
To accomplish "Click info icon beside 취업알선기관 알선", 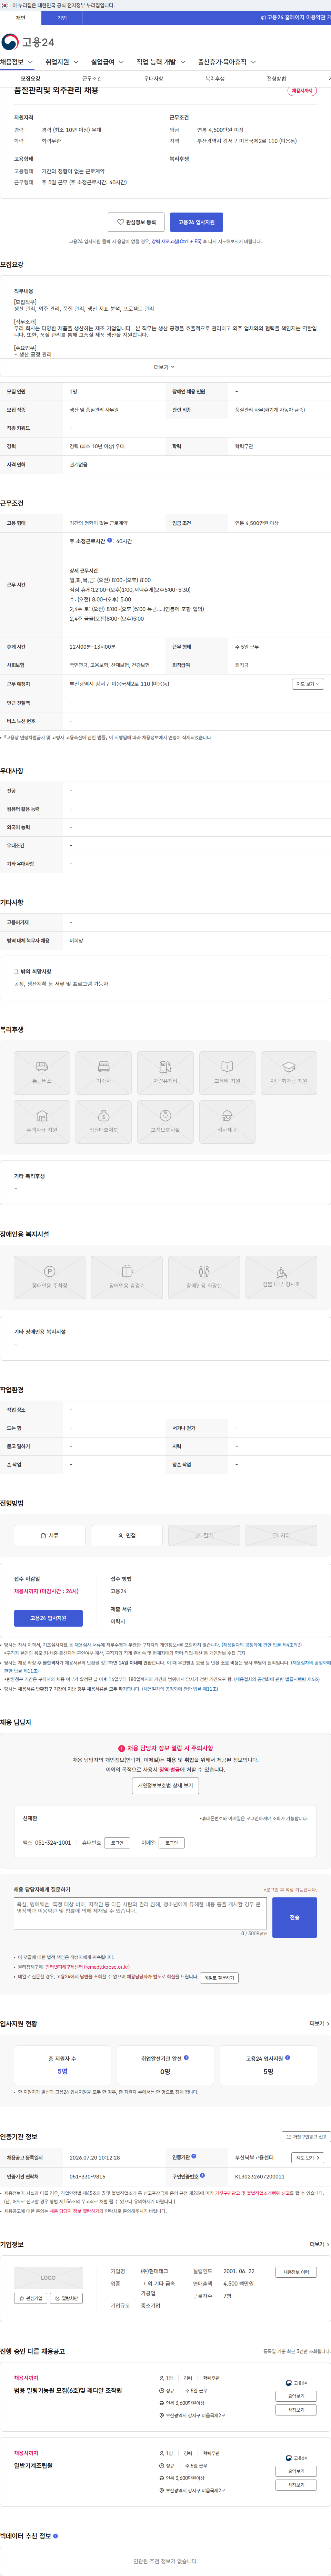I will 186,2058.
